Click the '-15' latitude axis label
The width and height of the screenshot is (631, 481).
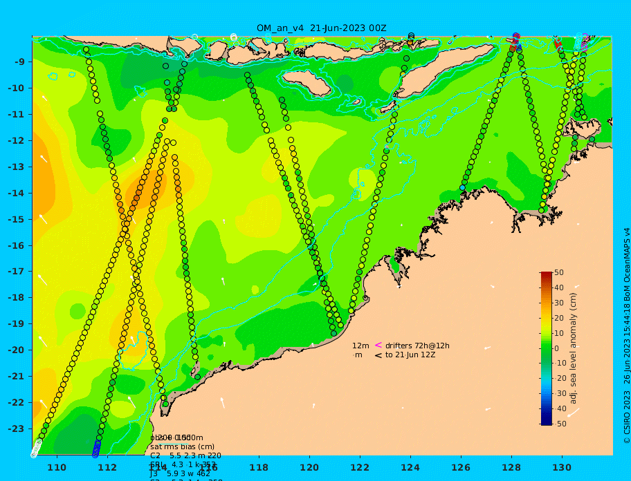click(x=16, y=219)
